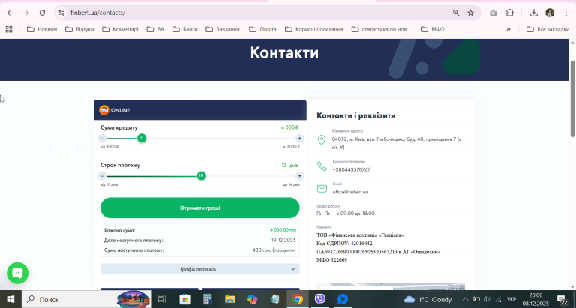Open Viber from the taskbar
The height and width of the screenshot is (308, 576).
pyautogui.click(x=320, y=299)
